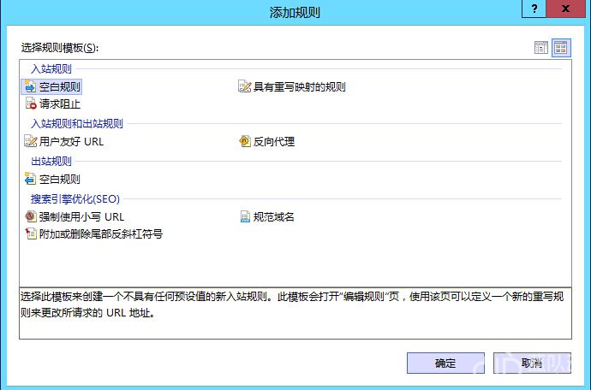Select the inbound 空白规则 template icon
This screenshot has width=591, height=390.
pyautogui.click(x=32, y=86)
